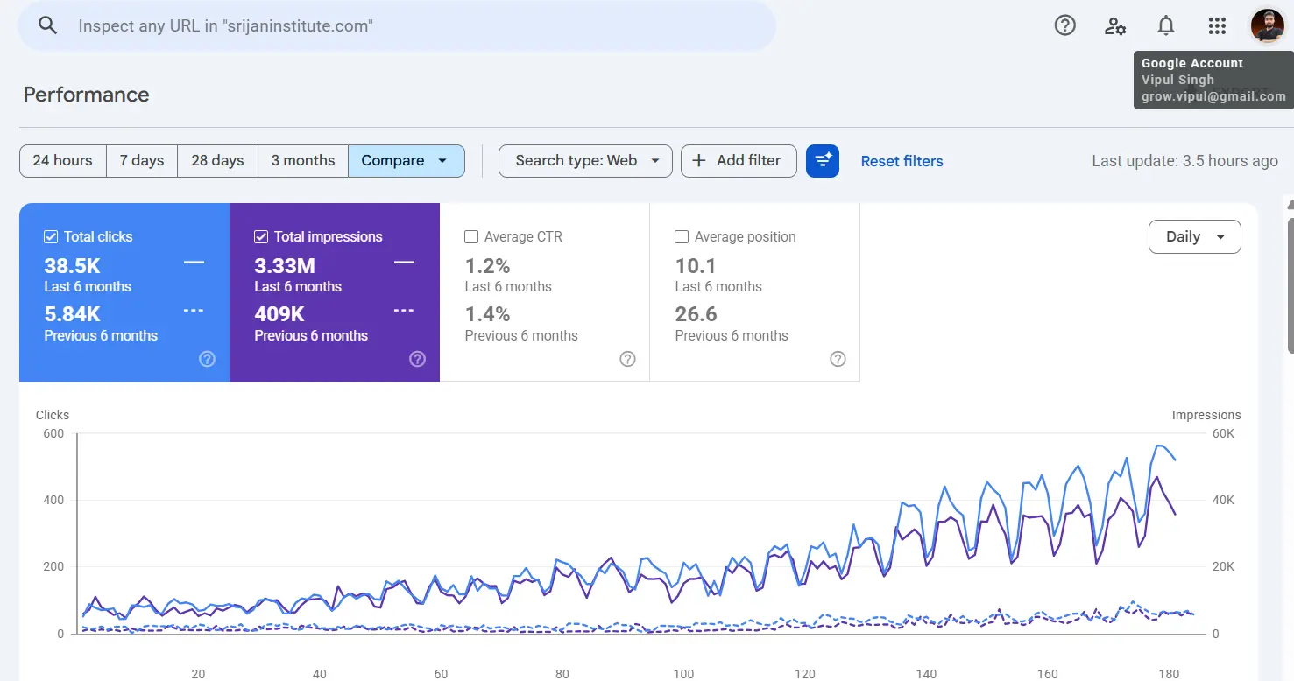Click the 10.1 average position value
This screenshot has height=681, width=1294.
(x=696, y=265)
